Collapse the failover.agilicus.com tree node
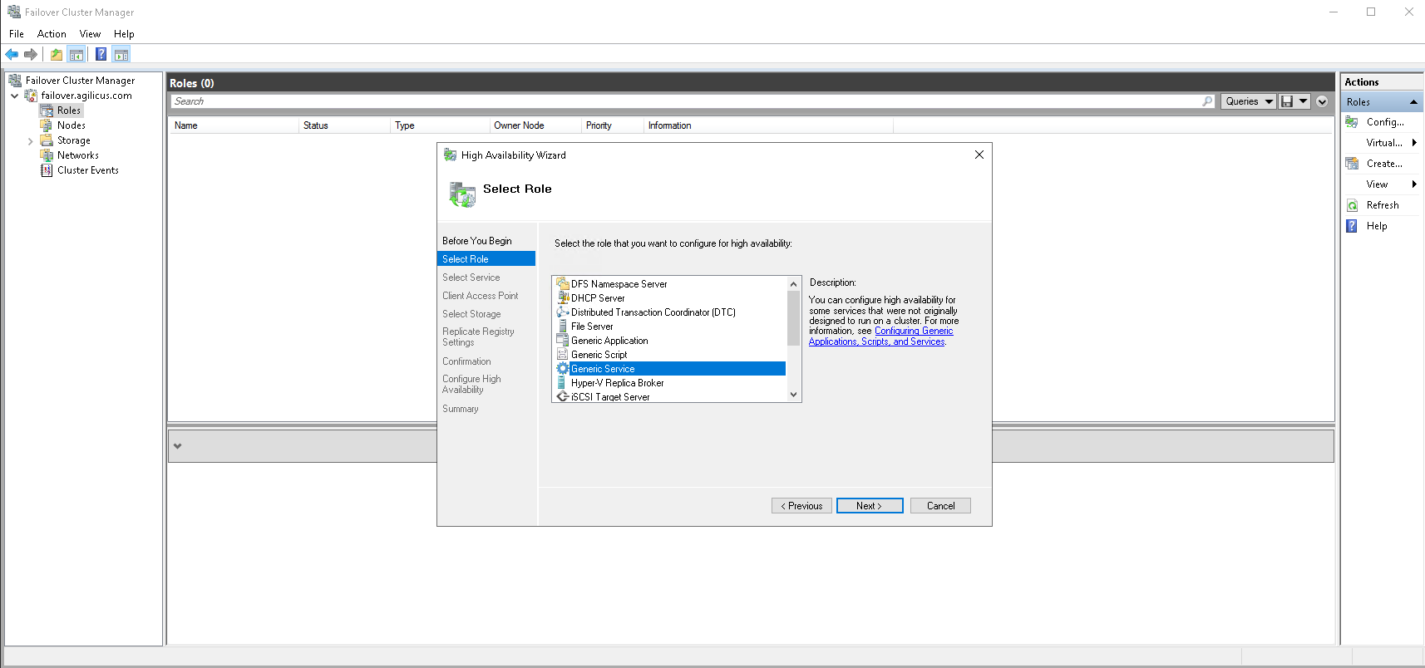The width and height of the screenshot is (1425, 668). pos(15,96)
